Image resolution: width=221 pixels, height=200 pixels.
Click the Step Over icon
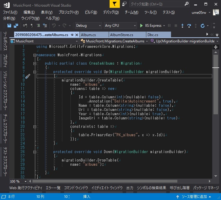point(189,26)
